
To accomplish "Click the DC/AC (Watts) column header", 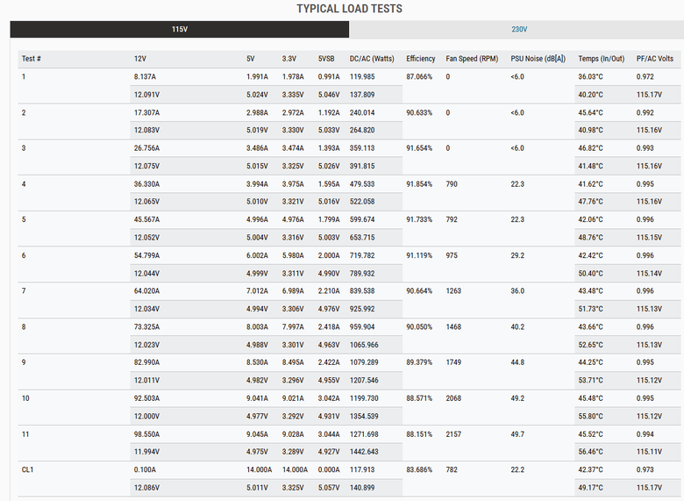I will pyautogui.click(x=372, y=59).
